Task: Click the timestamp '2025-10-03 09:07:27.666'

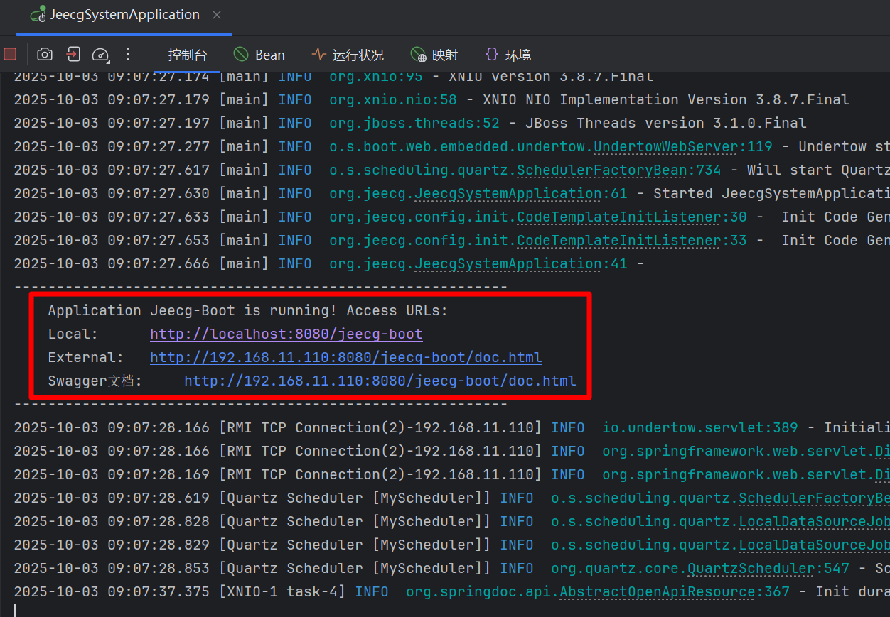Action: point(112,264)
